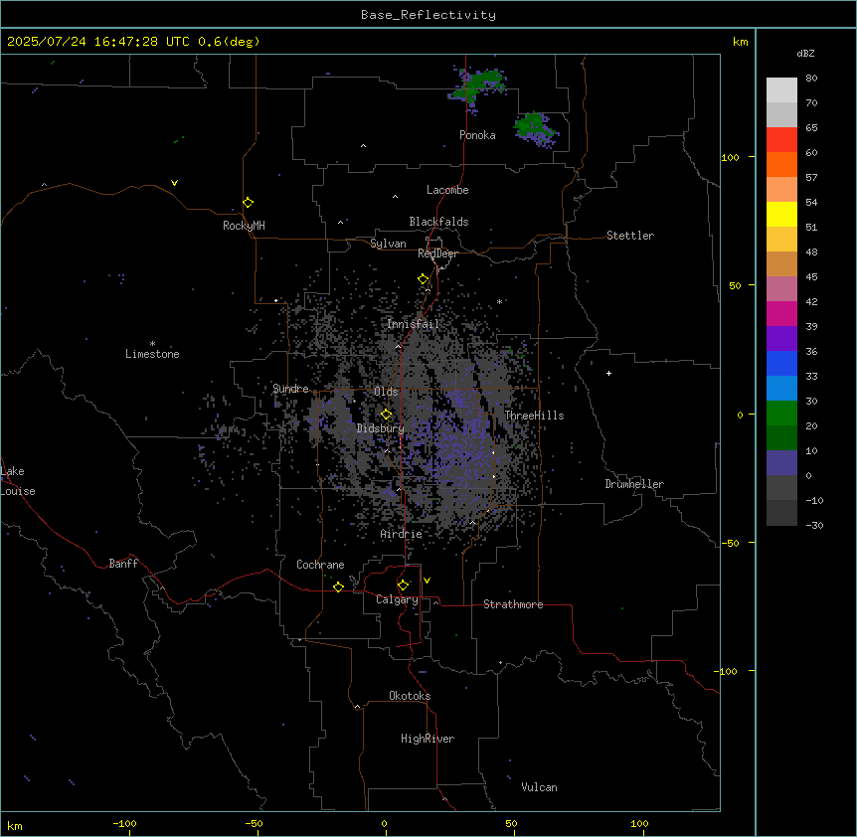Click the Drumheller city label

634,484
